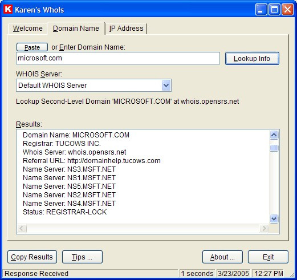Close the Karen's WhoIs window
The width and height of the screenshot is (297, 280).
[x=287, y=10]
